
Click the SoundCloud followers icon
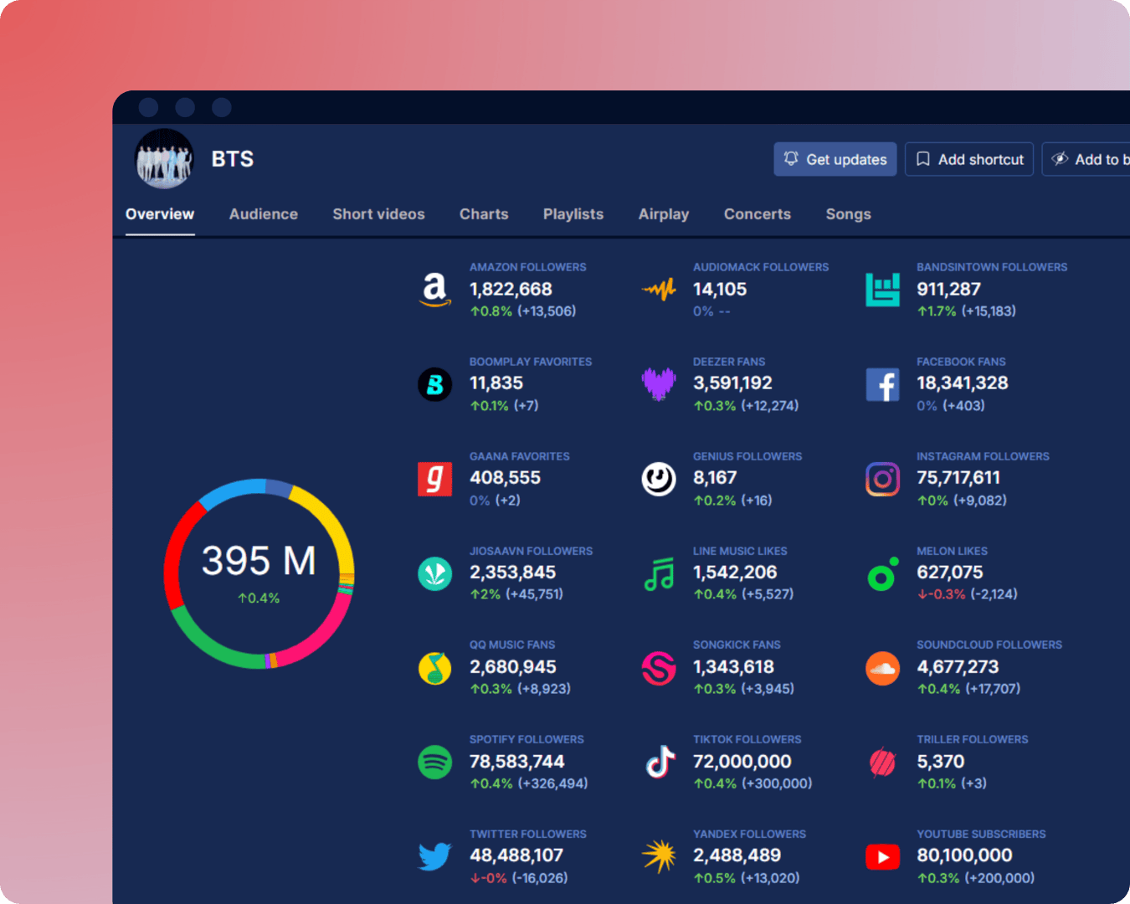pyautogui.click(x=882, y=668)
